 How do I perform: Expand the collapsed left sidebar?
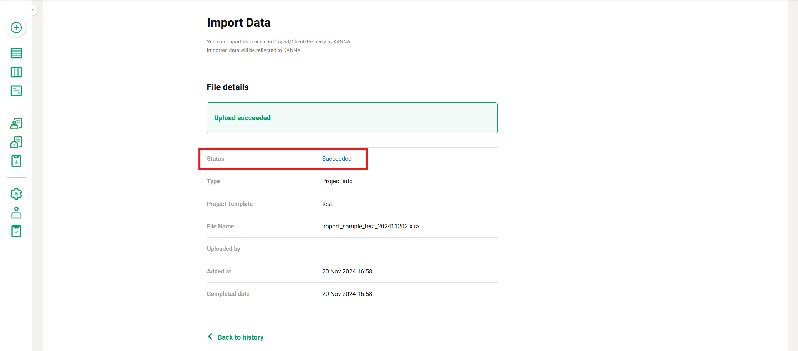[x=32, y=10]
